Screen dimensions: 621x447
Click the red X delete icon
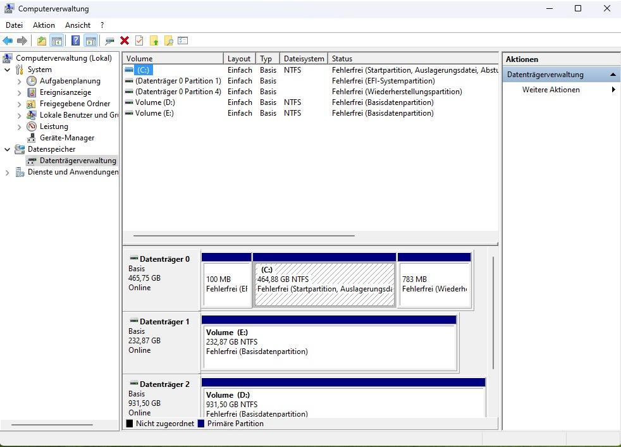coord(125,40)
